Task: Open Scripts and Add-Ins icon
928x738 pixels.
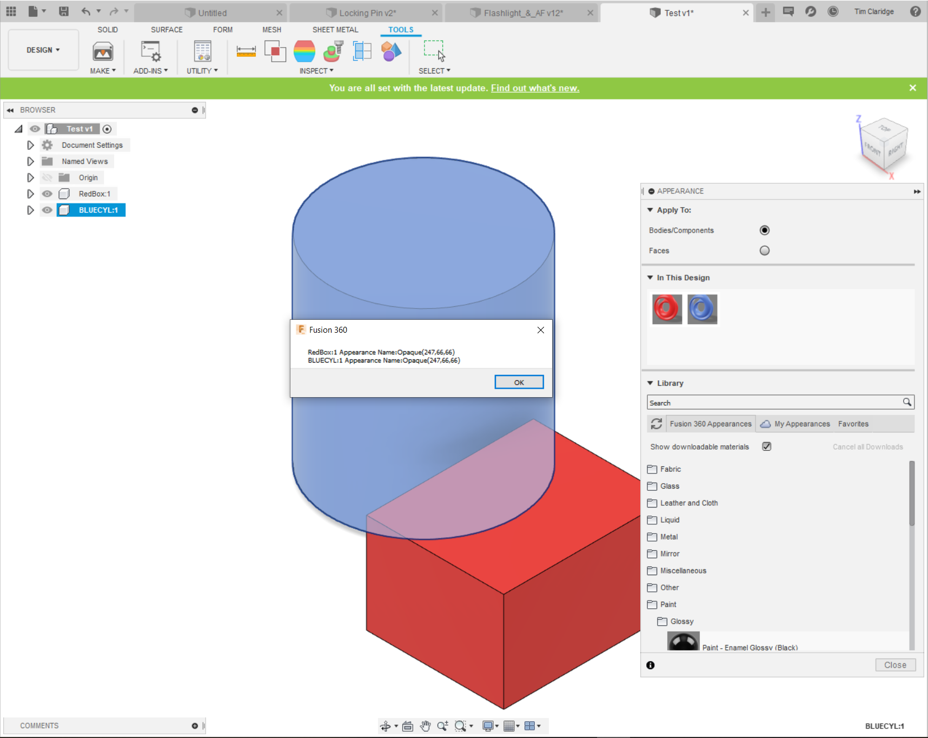Action: click(151, 51)
